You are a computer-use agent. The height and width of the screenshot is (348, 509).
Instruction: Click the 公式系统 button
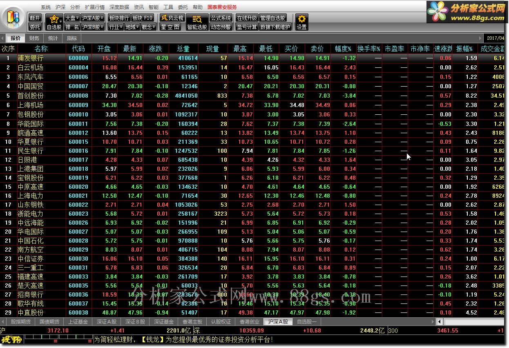point(221,18)
